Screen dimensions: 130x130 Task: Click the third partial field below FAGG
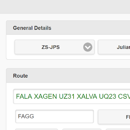click(x=118, y=129)
